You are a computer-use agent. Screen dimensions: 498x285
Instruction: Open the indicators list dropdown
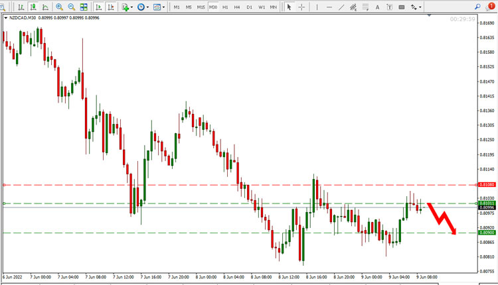(x=127, y=7)
